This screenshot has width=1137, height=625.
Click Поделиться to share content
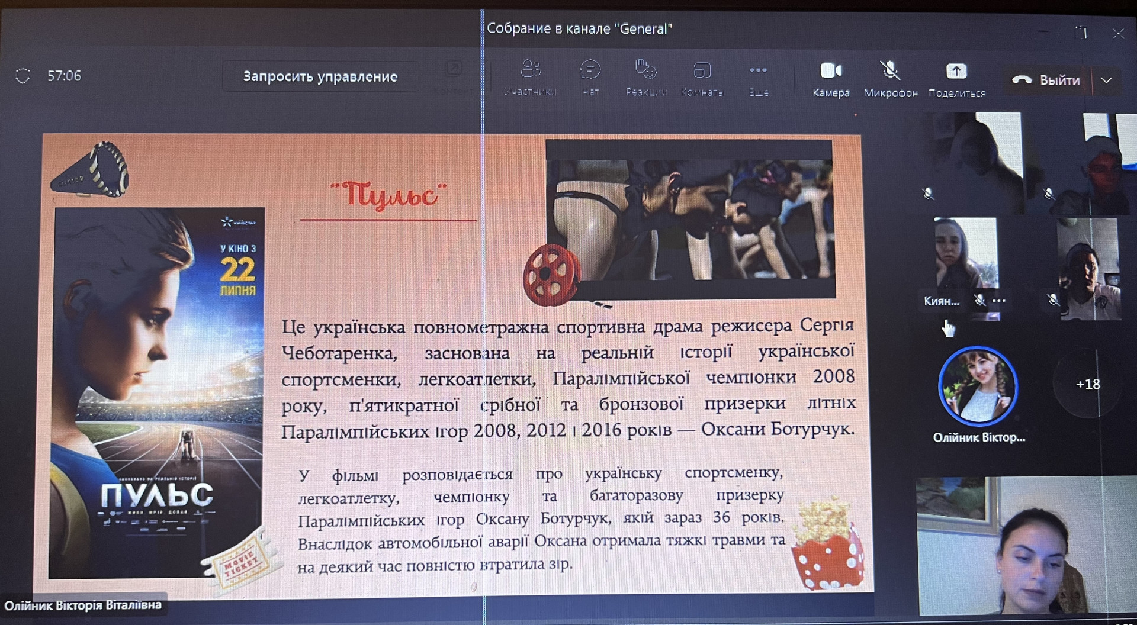956,79
